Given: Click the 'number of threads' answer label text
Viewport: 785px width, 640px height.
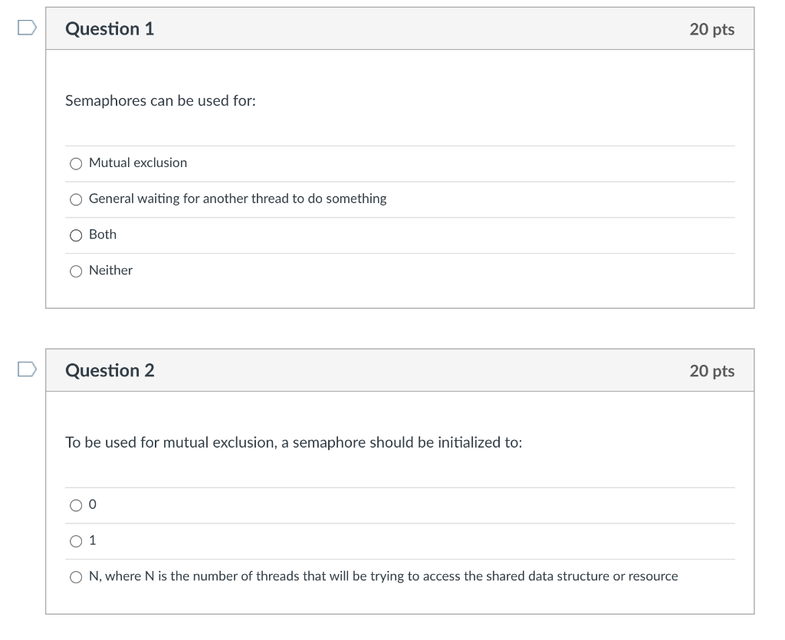Looking at the screenshot, I should 383,576.
